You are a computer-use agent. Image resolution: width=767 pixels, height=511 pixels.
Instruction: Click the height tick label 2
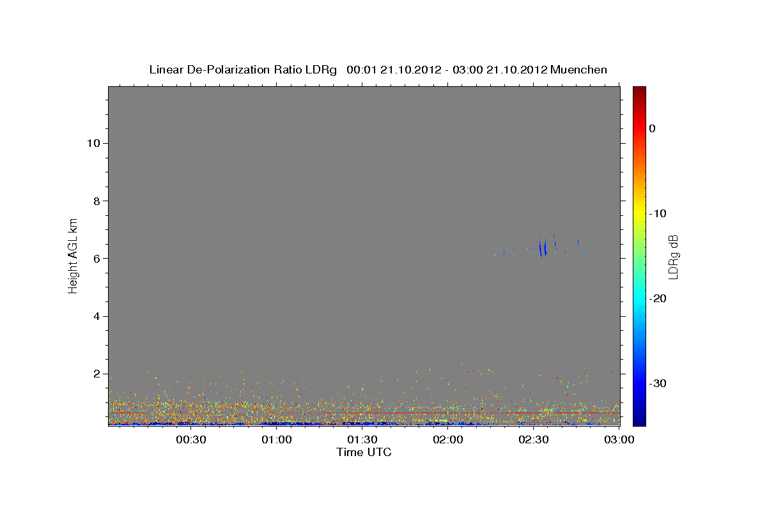pyautogui.click(x=95, y=374)
